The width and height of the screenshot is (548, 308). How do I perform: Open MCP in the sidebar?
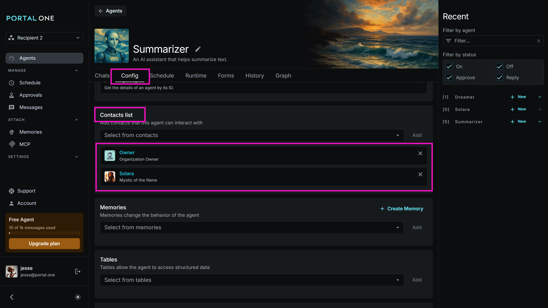pos(25,144)
